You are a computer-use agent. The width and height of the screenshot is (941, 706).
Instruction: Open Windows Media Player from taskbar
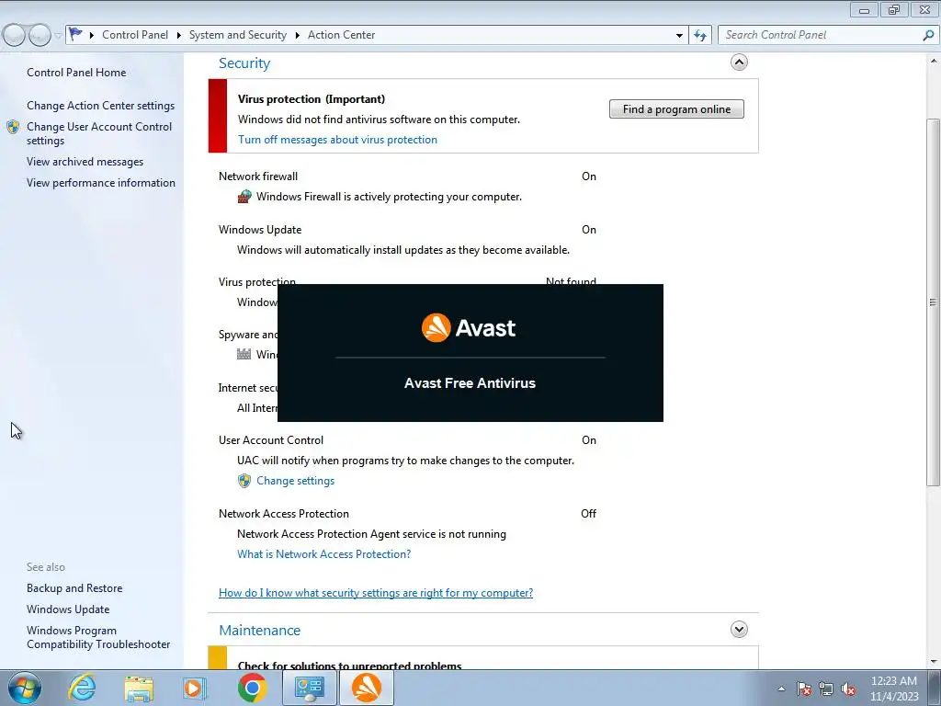click(x=195, y=689)
